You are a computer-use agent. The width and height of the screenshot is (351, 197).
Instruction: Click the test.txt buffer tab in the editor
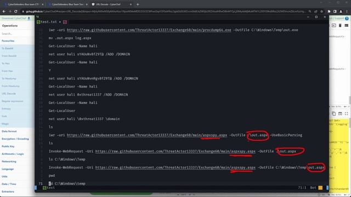click(x=49, y=22)
